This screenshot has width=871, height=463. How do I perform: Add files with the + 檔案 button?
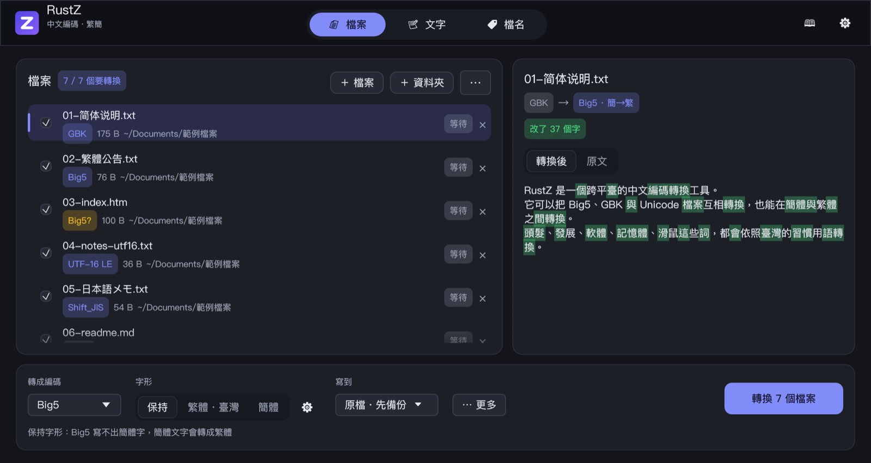(x=357, y=83)
